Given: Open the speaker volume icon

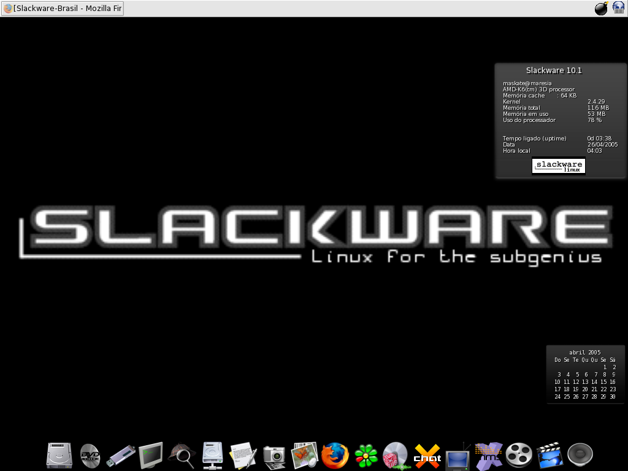Looking at the screenshot, I should [x=580, y=456].
